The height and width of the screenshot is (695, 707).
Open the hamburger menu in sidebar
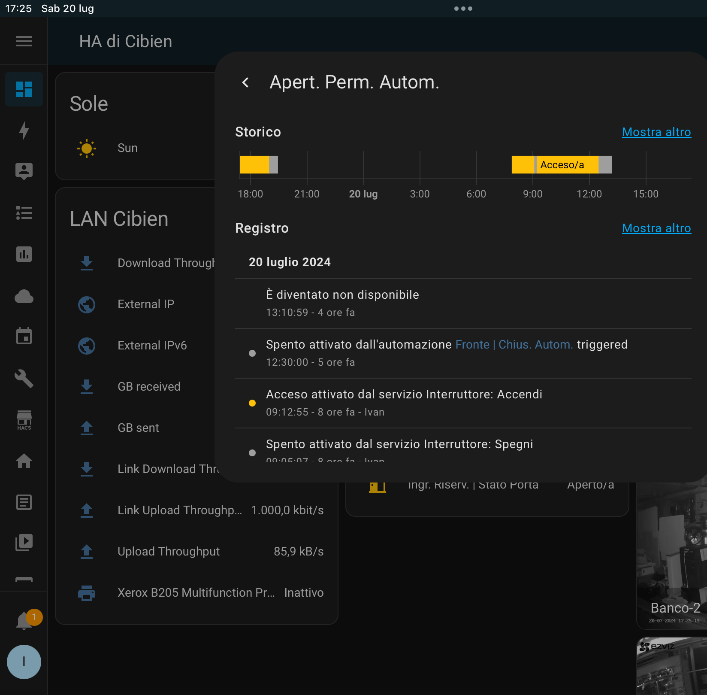pos(24,41)
